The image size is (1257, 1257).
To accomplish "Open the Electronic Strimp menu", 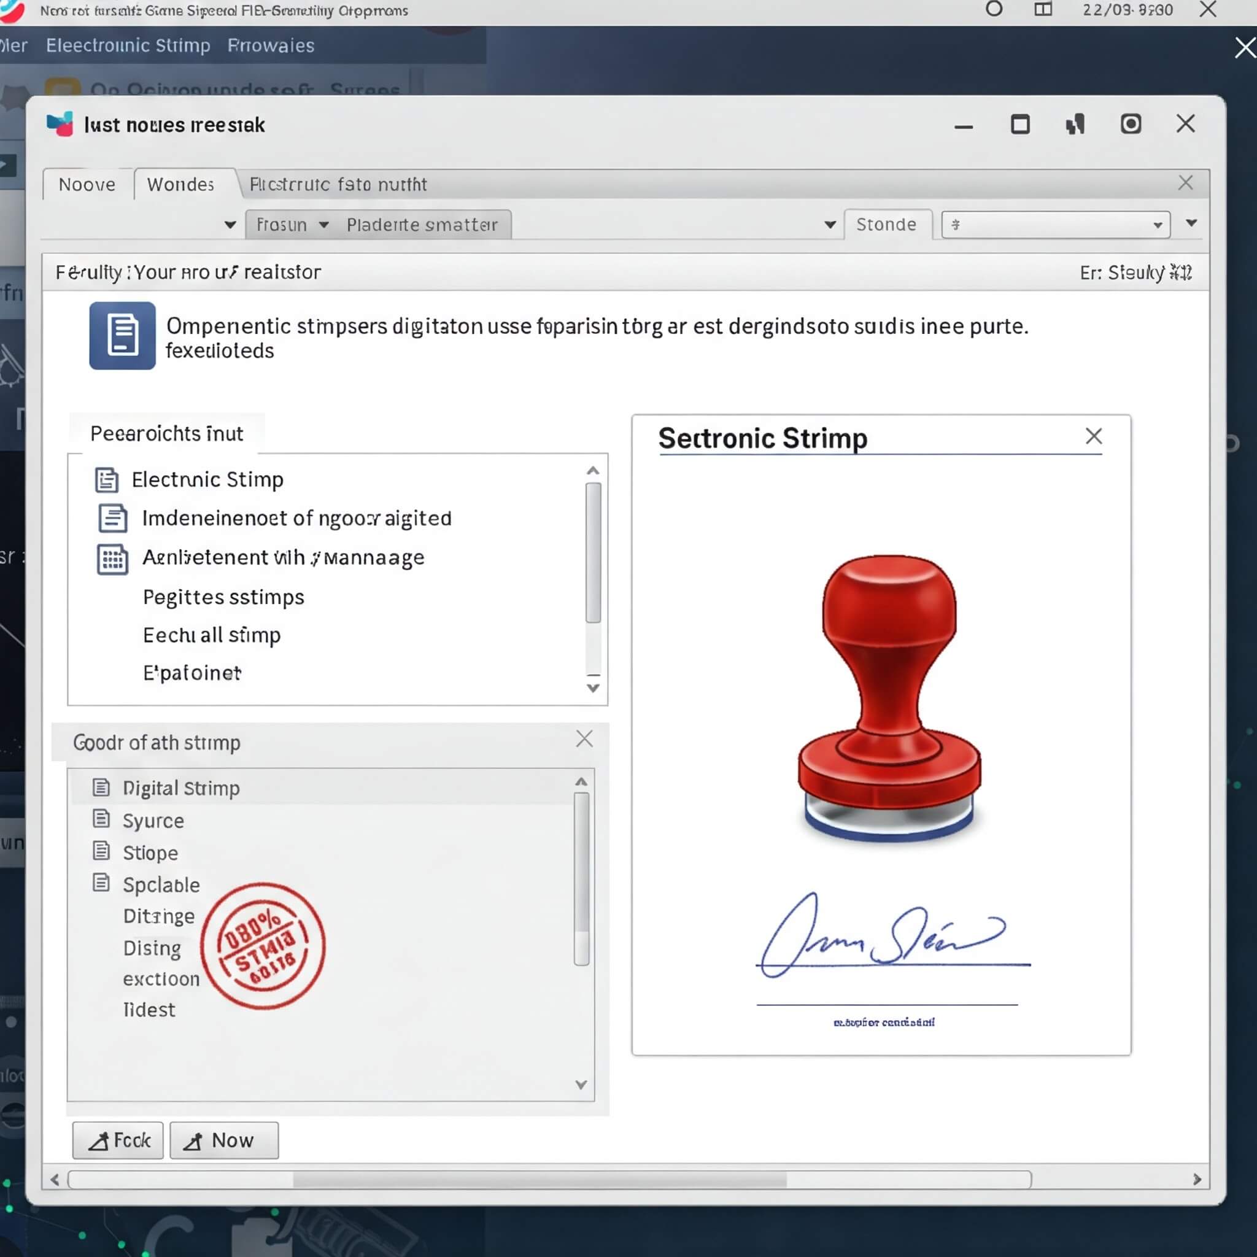I will 128,45.
